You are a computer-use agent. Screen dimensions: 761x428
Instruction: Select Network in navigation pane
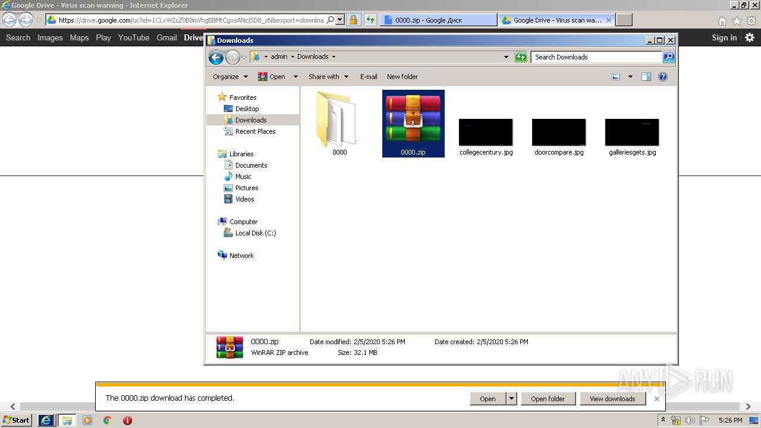pos(241,256)
